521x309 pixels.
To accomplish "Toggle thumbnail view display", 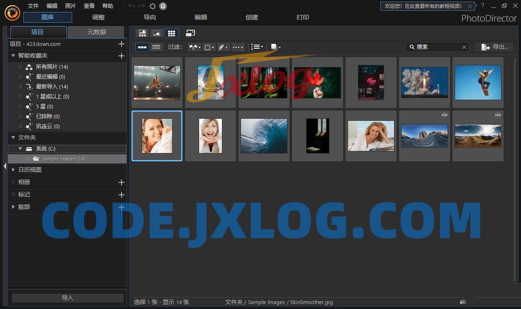I will [142, 47].
